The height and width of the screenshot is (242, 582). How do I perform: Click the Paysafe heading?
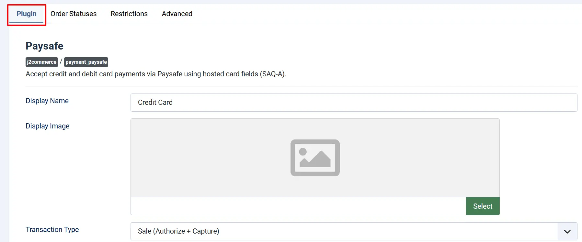click(45, 46)
